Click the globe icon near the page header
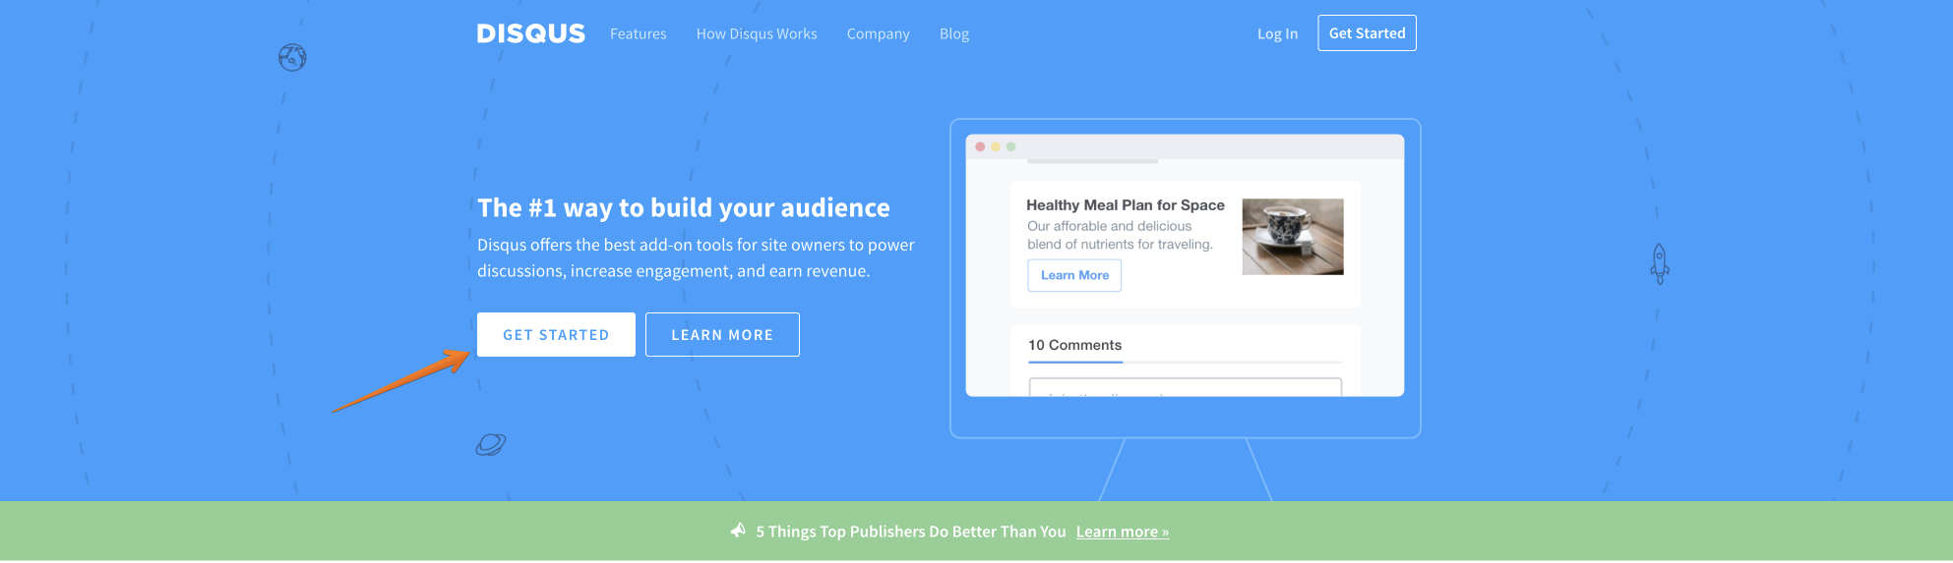 pos(292,58)
